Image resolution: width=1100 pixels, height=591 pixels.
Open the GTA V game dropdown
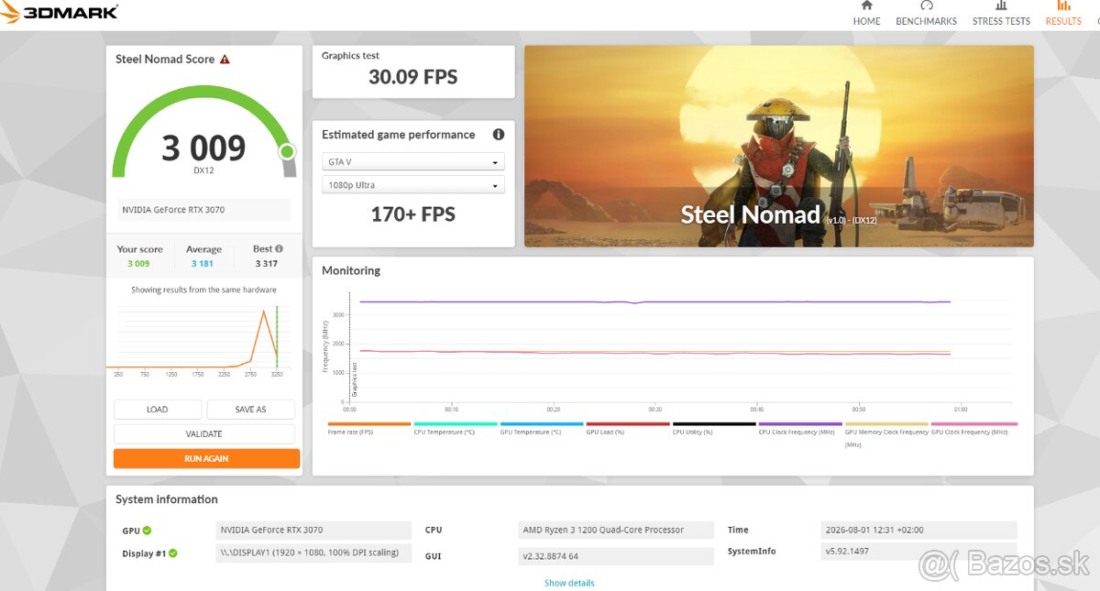point(412,162)
